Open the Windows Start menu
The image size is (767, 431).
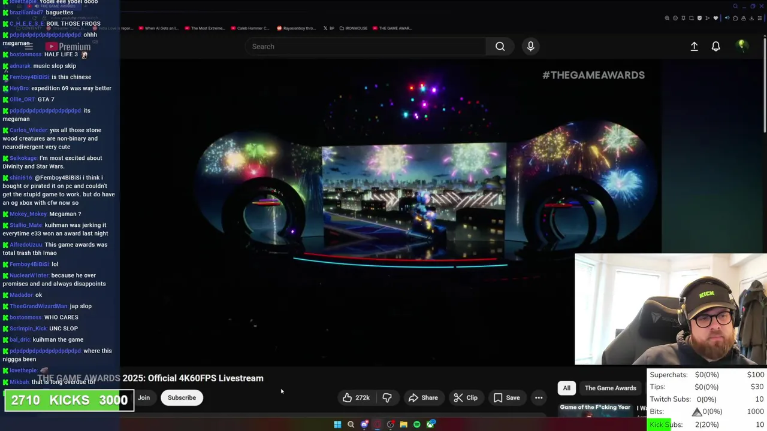coord(337,424)
